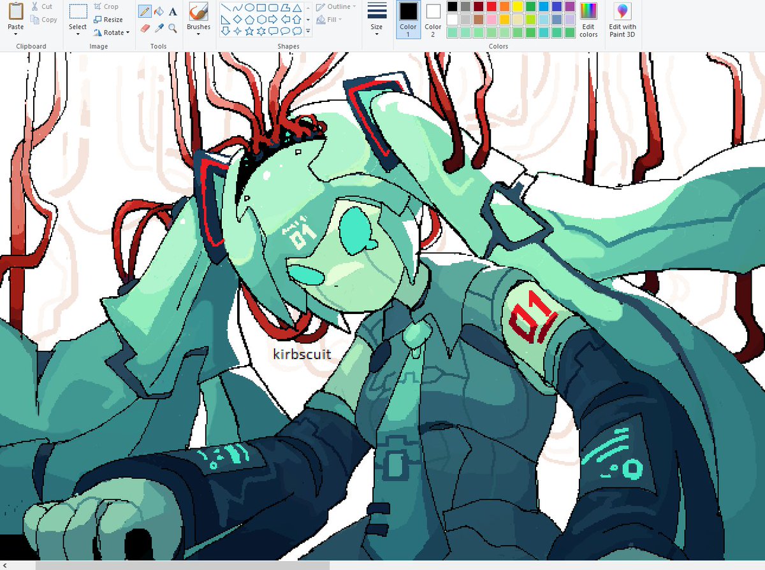Screen dimensions: 765x570
Task: Choose the Cloud callout shape
Action: pyautogui.click(x=297, y=31)
